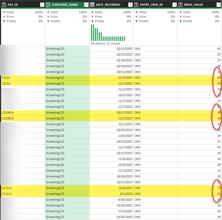222x220 pixels.
Task: Select the Z2222 cell in the 11/7/2023 row
Action: tap(23, 83)
